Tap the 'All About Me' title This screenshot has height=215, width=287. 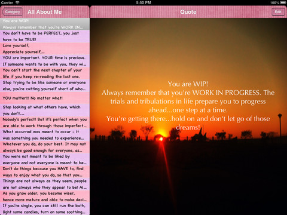point(45,12)
